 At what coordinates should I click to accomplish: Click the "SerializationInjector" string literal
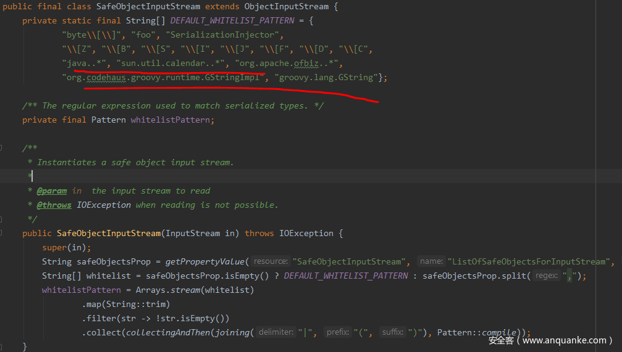222,35
